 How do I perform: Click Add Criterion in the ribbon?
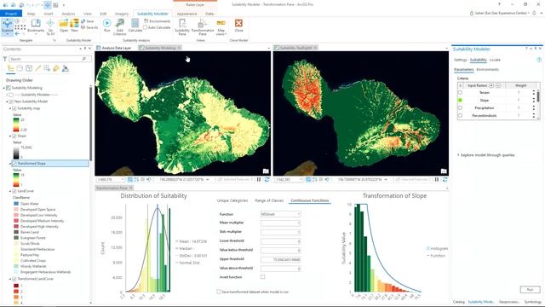(119, 26)
